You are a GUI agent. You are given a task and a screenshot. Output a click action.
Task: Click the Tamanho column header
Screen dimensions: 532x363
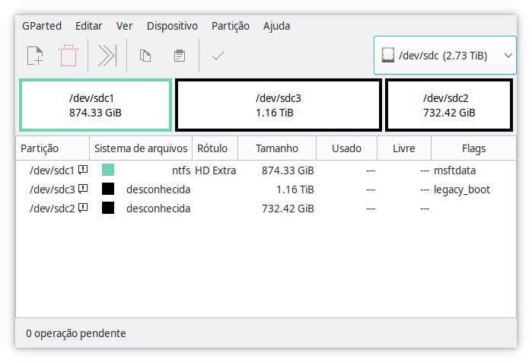click(277, 148)
